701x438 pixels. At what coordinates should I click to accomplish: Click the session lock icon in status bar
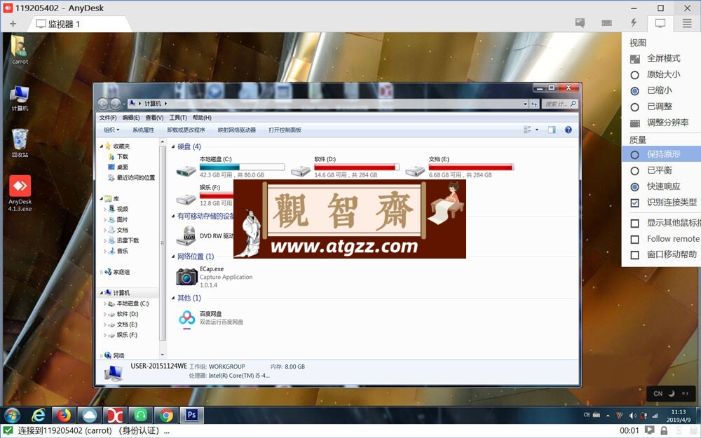[x=664, y=431]
